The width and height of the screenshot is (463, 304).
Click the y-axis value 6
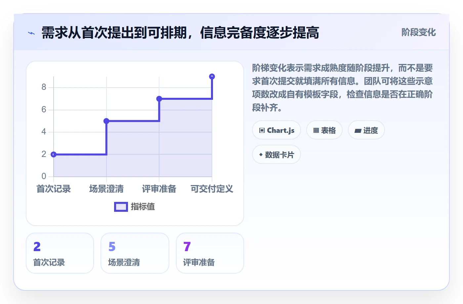(x=44, y=110)
